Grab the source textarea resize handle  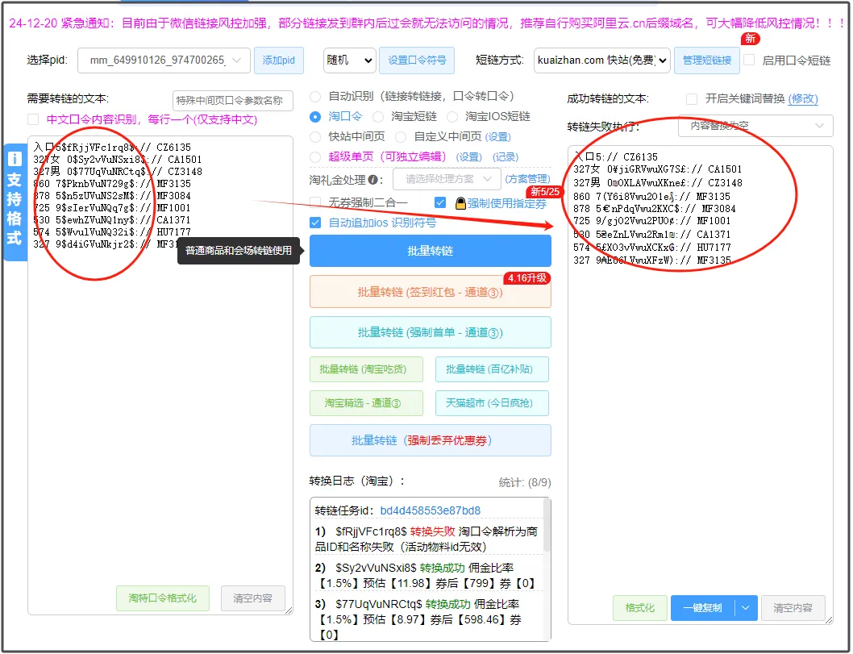click(289, 611)
